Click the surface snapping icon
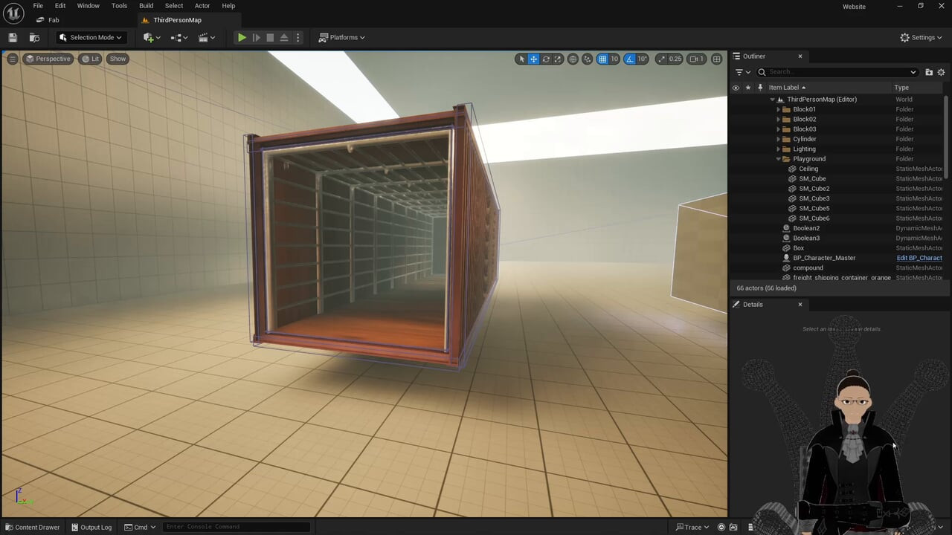Screen dimensions: 952x535 (x=587, y=59)
